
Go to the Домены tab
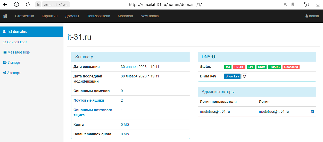click(x=72, y=16)
